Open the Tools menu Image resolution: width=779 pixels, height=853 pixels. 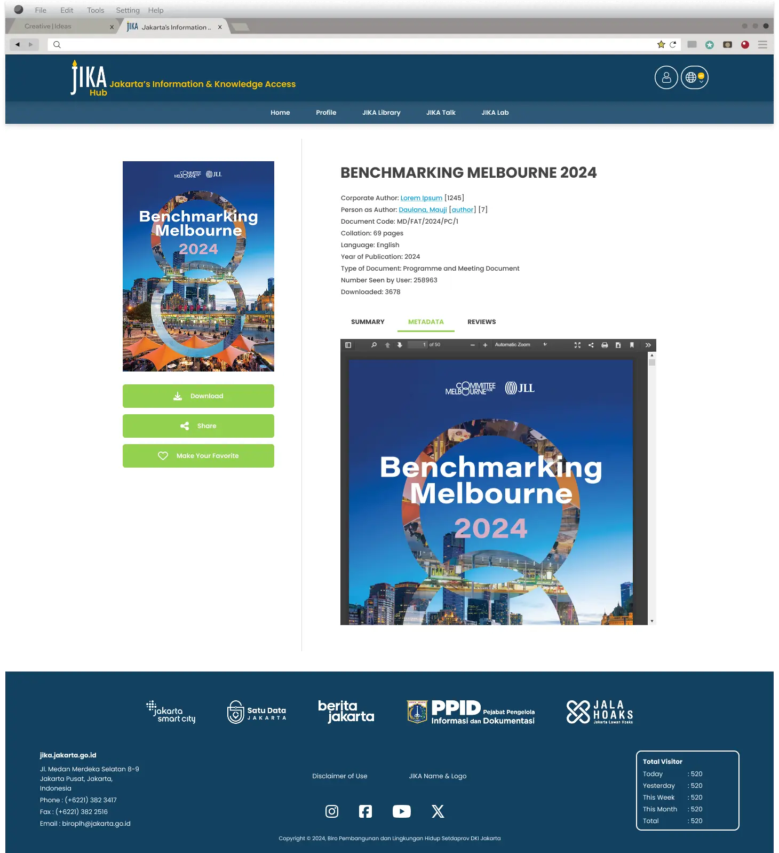(x=96, y=10)
